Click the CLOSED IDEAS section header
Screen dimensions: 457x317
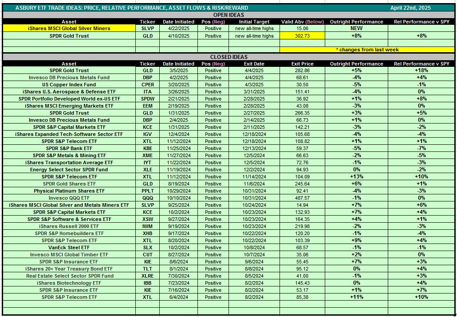point(228,57)
